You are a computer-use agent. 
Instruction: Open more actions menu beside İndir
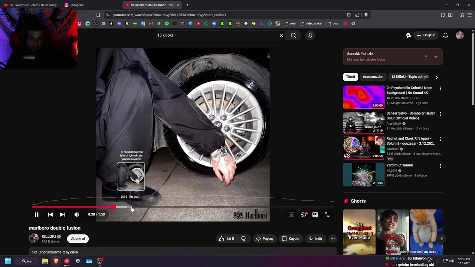pos(332,239)
